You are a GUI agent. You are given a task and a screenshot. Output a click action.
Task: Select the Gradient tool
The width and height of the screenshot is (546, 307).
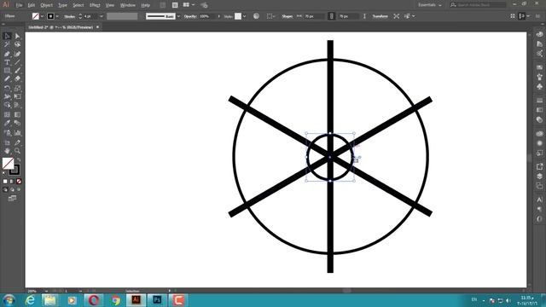(17, 115)
